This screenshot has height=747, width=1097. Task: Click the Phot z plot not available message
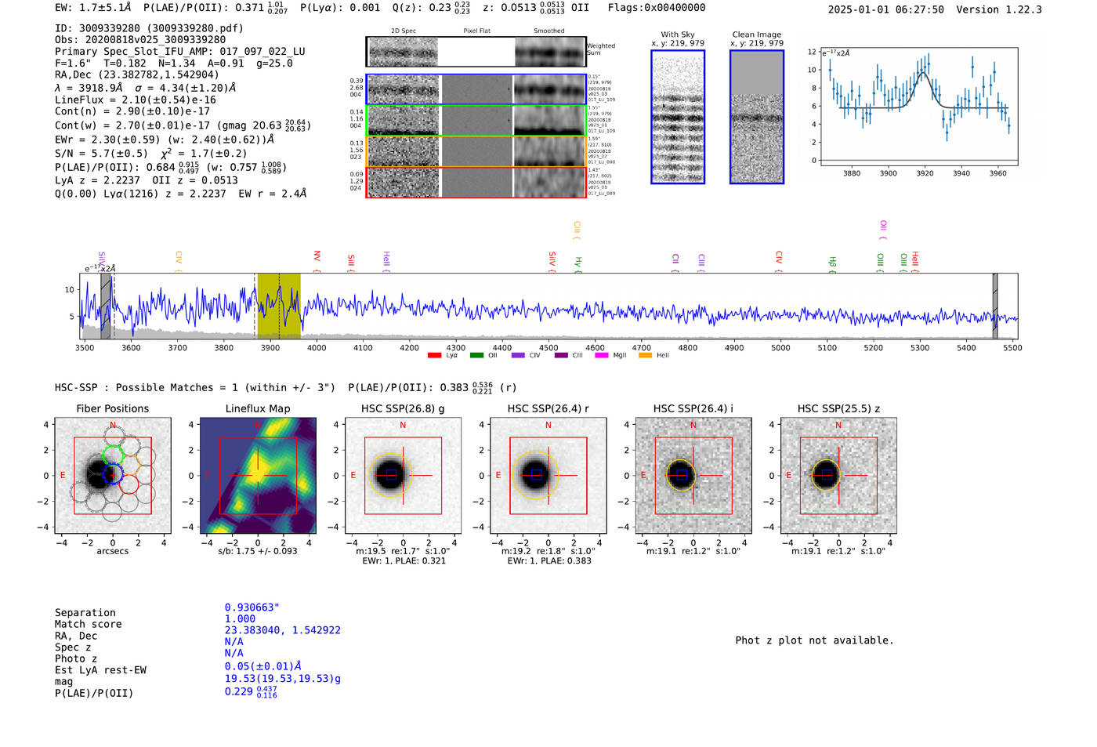[814, 641]
